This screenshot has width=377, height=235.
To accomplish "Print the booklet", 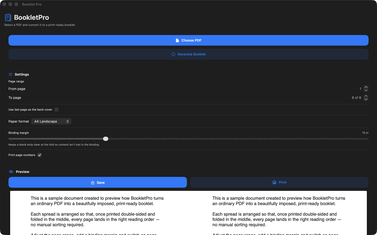I will pyautogui.click(x=279, y=182).
